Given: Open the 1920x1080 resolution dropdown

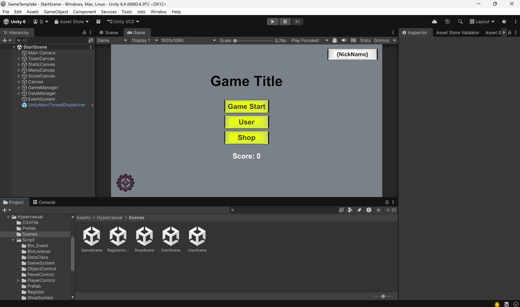Looking at the screenshot, I should point(188,41).
